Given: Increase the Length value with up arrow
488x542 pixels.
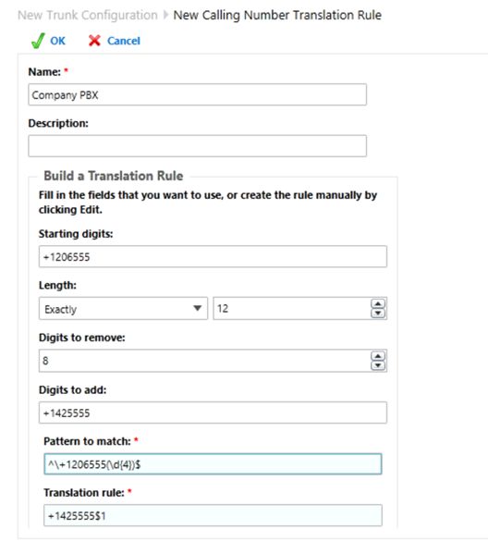Looking at the screenshot, I should [x=378, y=304].
